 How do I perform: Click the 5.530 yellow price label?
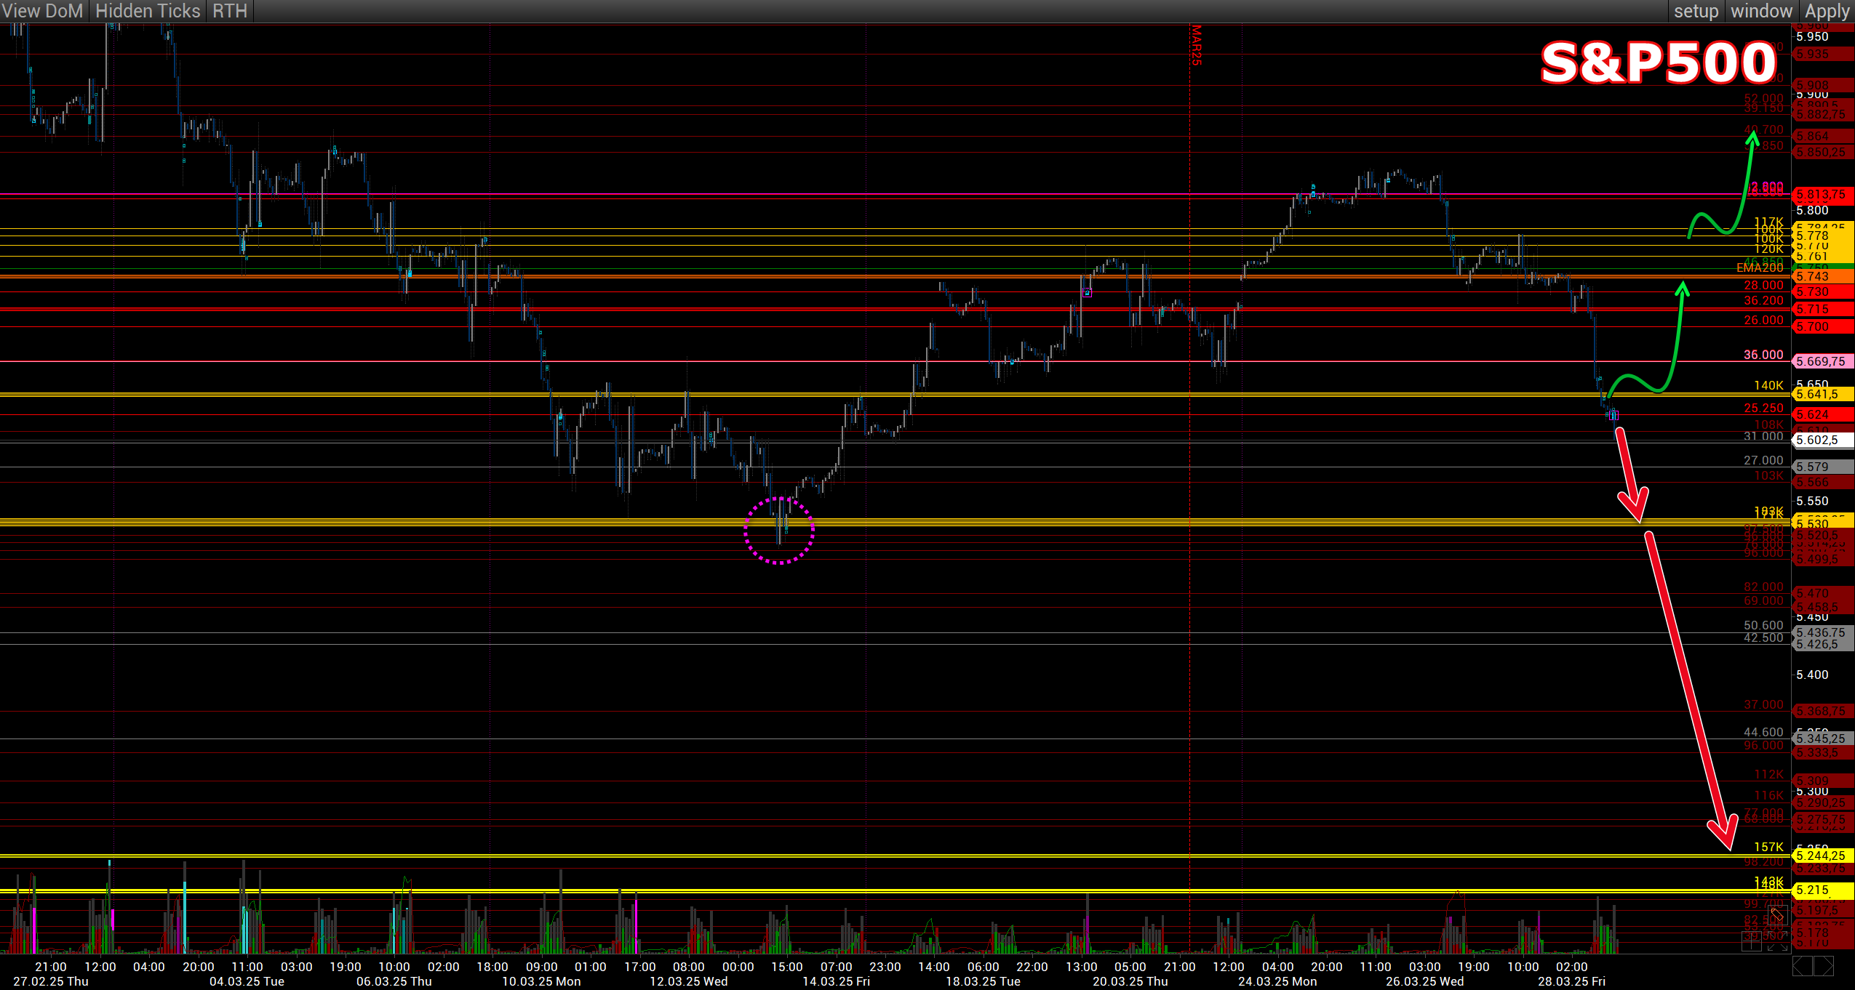pos(1823,523)
